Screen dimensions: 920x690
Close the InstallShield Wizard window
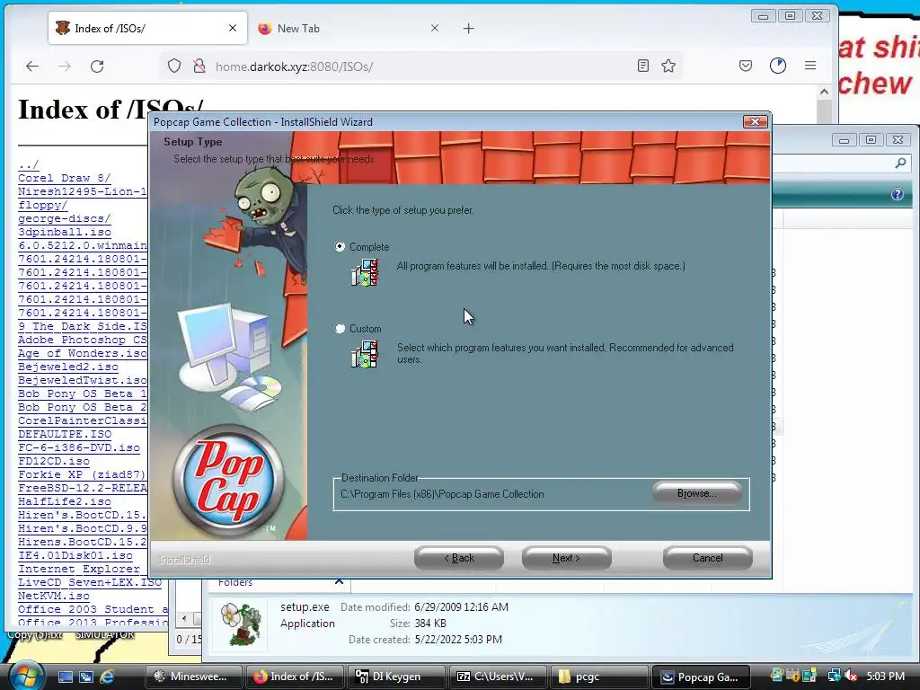pyautogui.click(x=755, y=121)
